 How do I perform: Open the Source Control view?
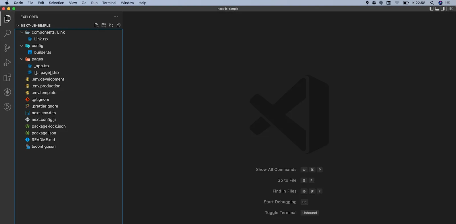pos(7,48)
